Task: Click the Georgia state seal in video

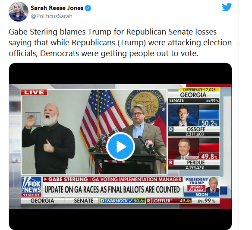Action: point(145,106)
